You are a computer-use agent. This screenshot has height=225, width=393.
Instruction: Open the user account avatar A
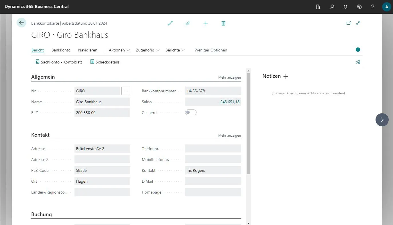point(386,7)
